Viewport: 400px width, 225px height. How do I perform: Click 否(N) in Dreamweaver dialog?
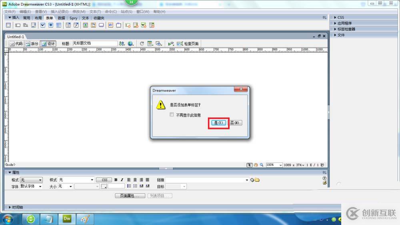[x=235, y=123]
